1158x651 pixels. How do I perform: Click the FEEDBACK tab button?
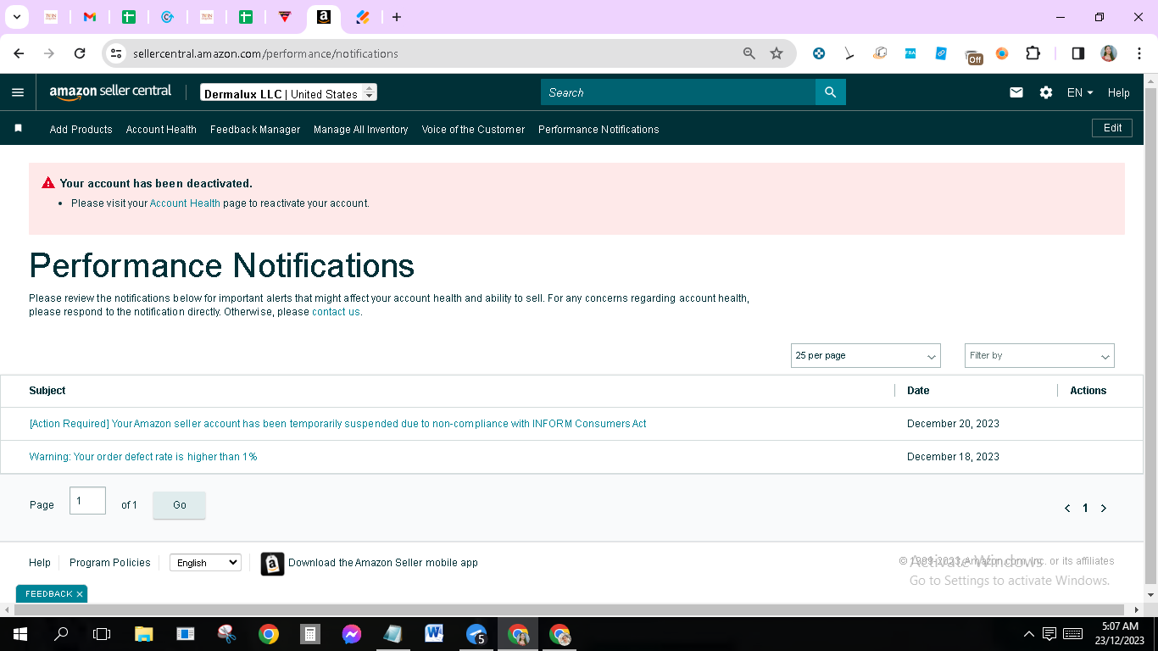pos(49,594)
